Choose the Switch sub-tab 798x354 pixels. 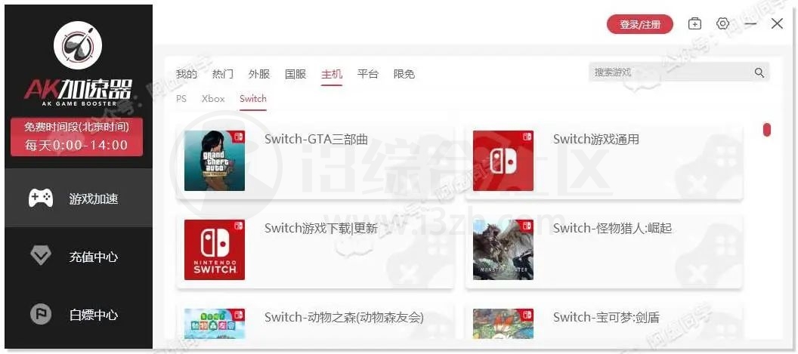click(253, 99)
